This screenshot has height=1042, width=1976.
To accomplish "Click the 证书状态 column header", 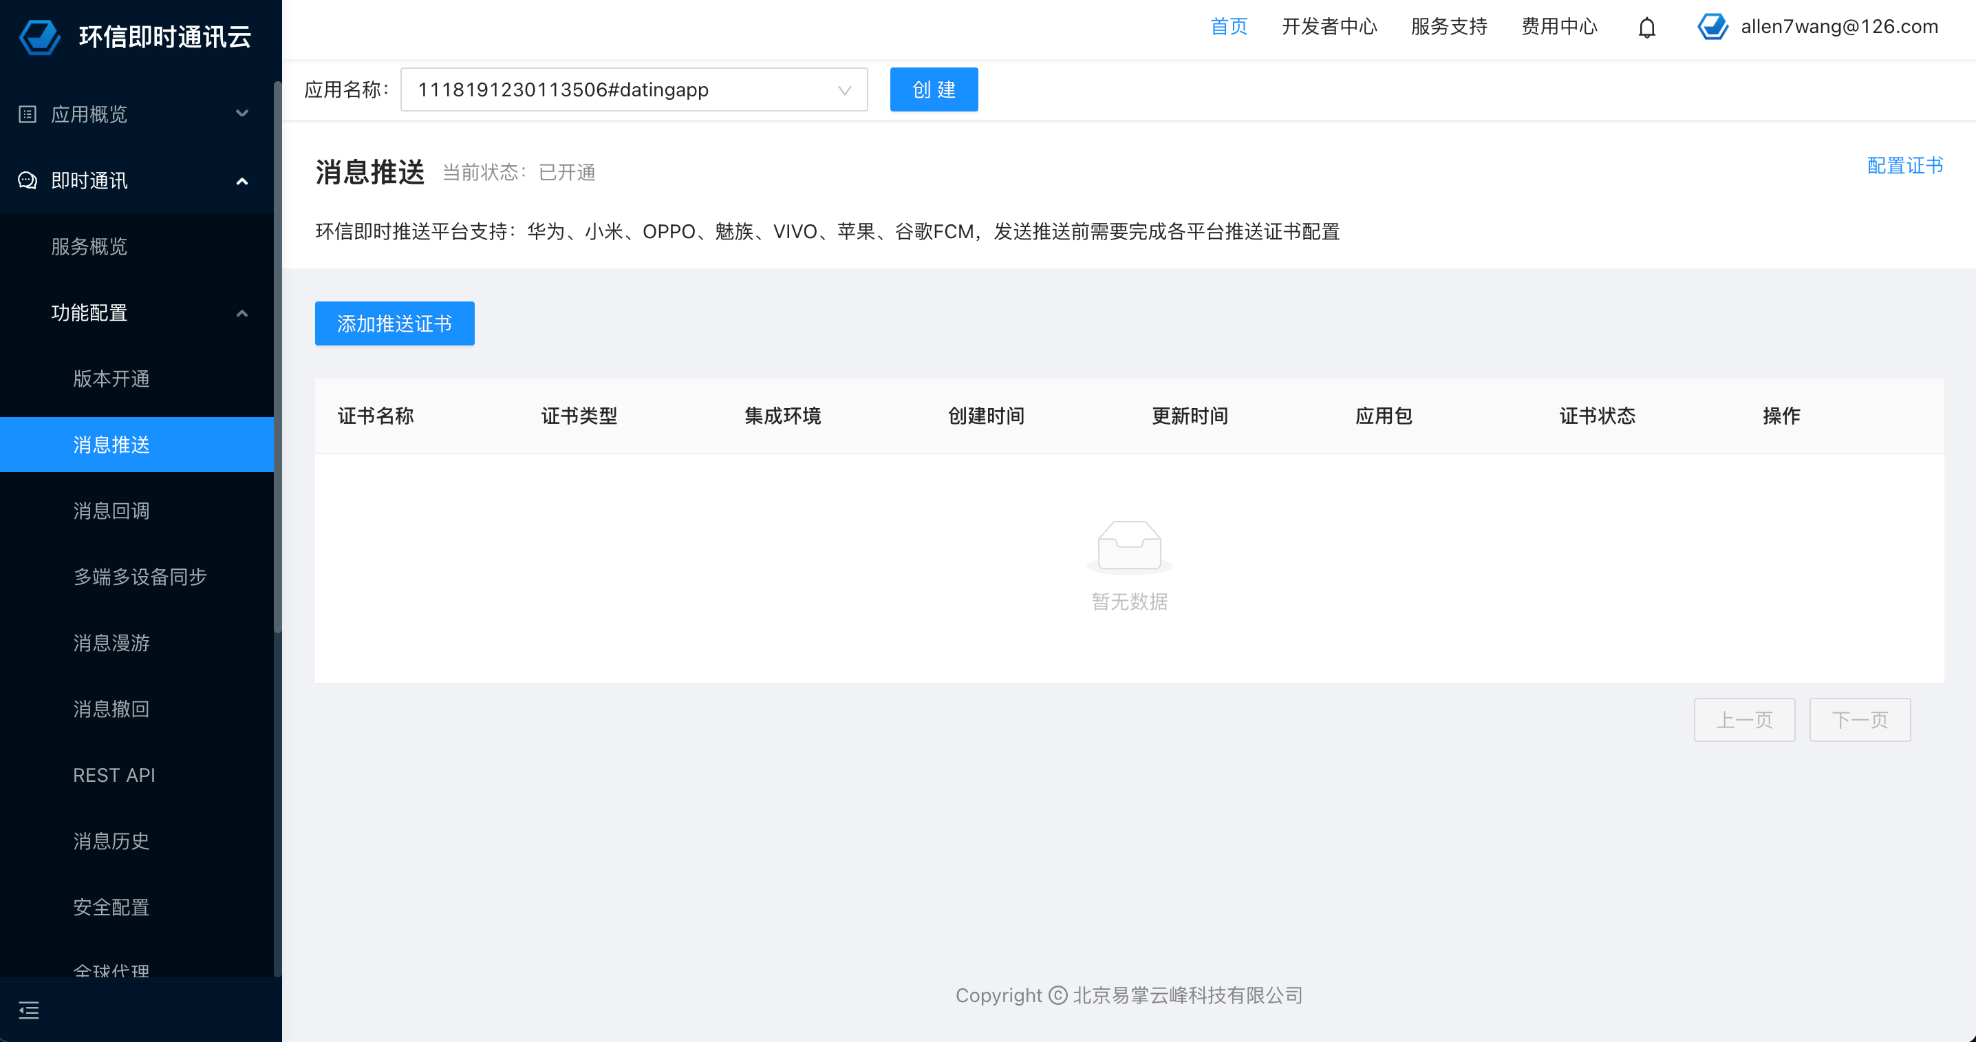I will [x=1597, y=416].
